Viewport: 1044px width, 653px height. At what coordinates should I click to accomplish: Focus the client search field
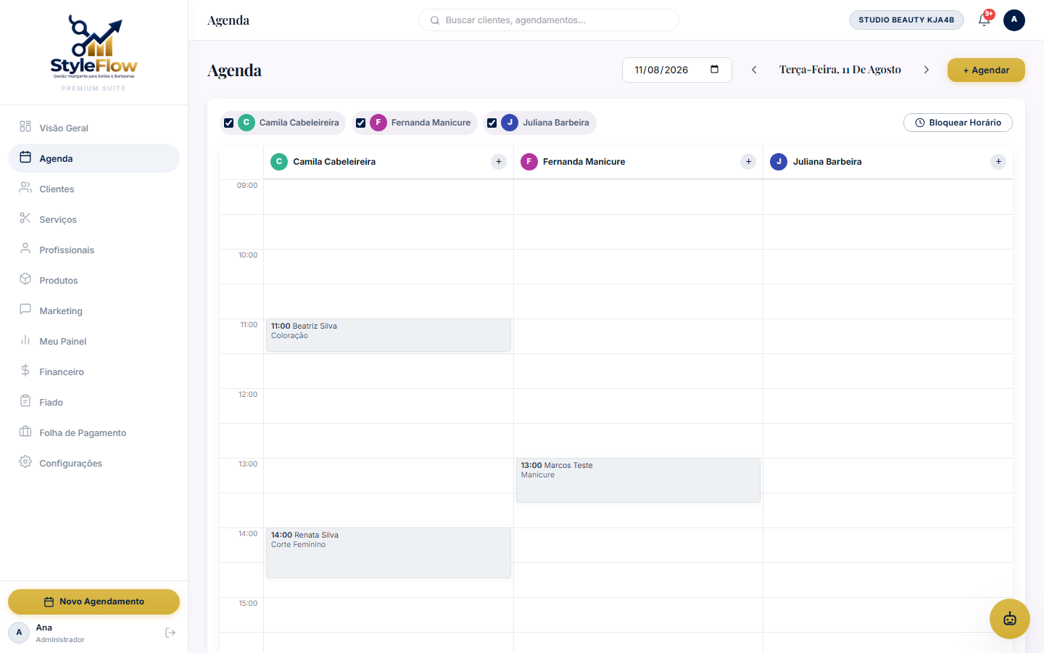click(x=549, y=20)
